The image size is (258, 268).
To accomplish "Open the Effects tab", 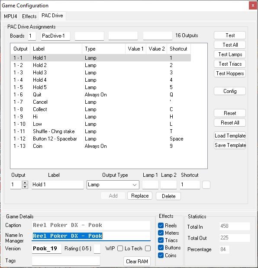I will coord(29,16).
